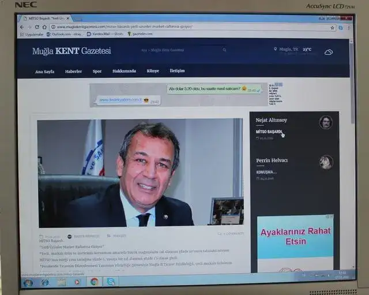Screen dimensions: 369x295
Task: Select the MİTSO Başardı browser tab
Action: coord(45,18)
